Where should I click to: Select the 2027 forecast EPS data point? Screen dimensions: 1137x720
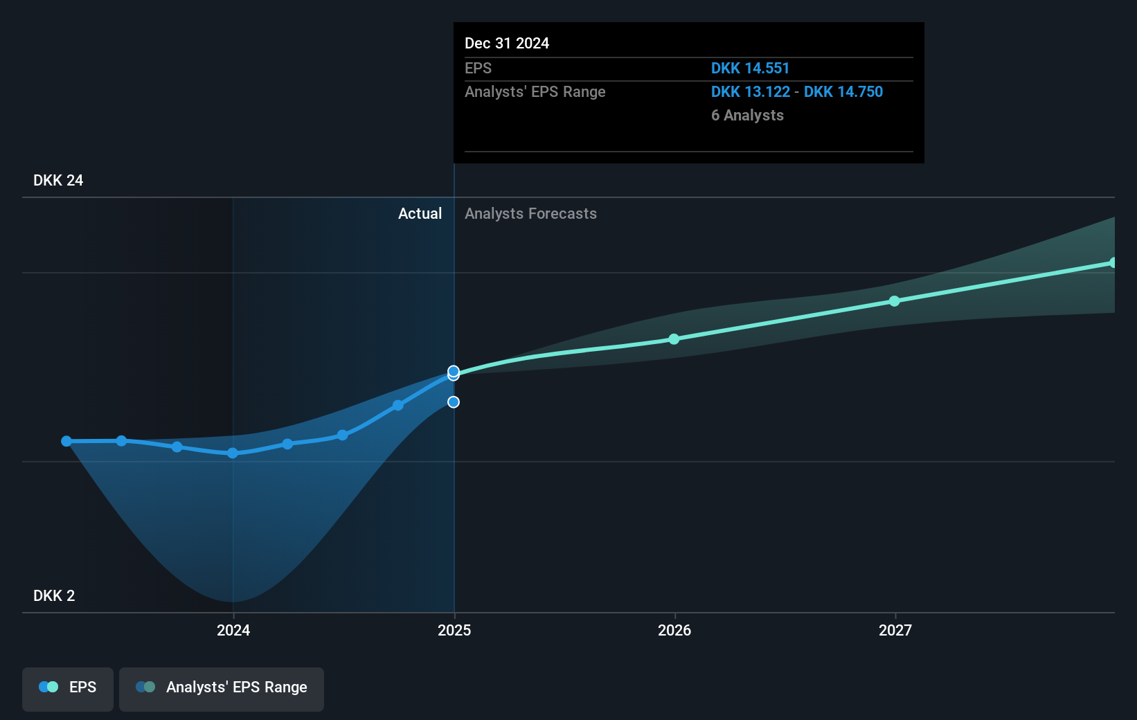click(x=894, y=301)
